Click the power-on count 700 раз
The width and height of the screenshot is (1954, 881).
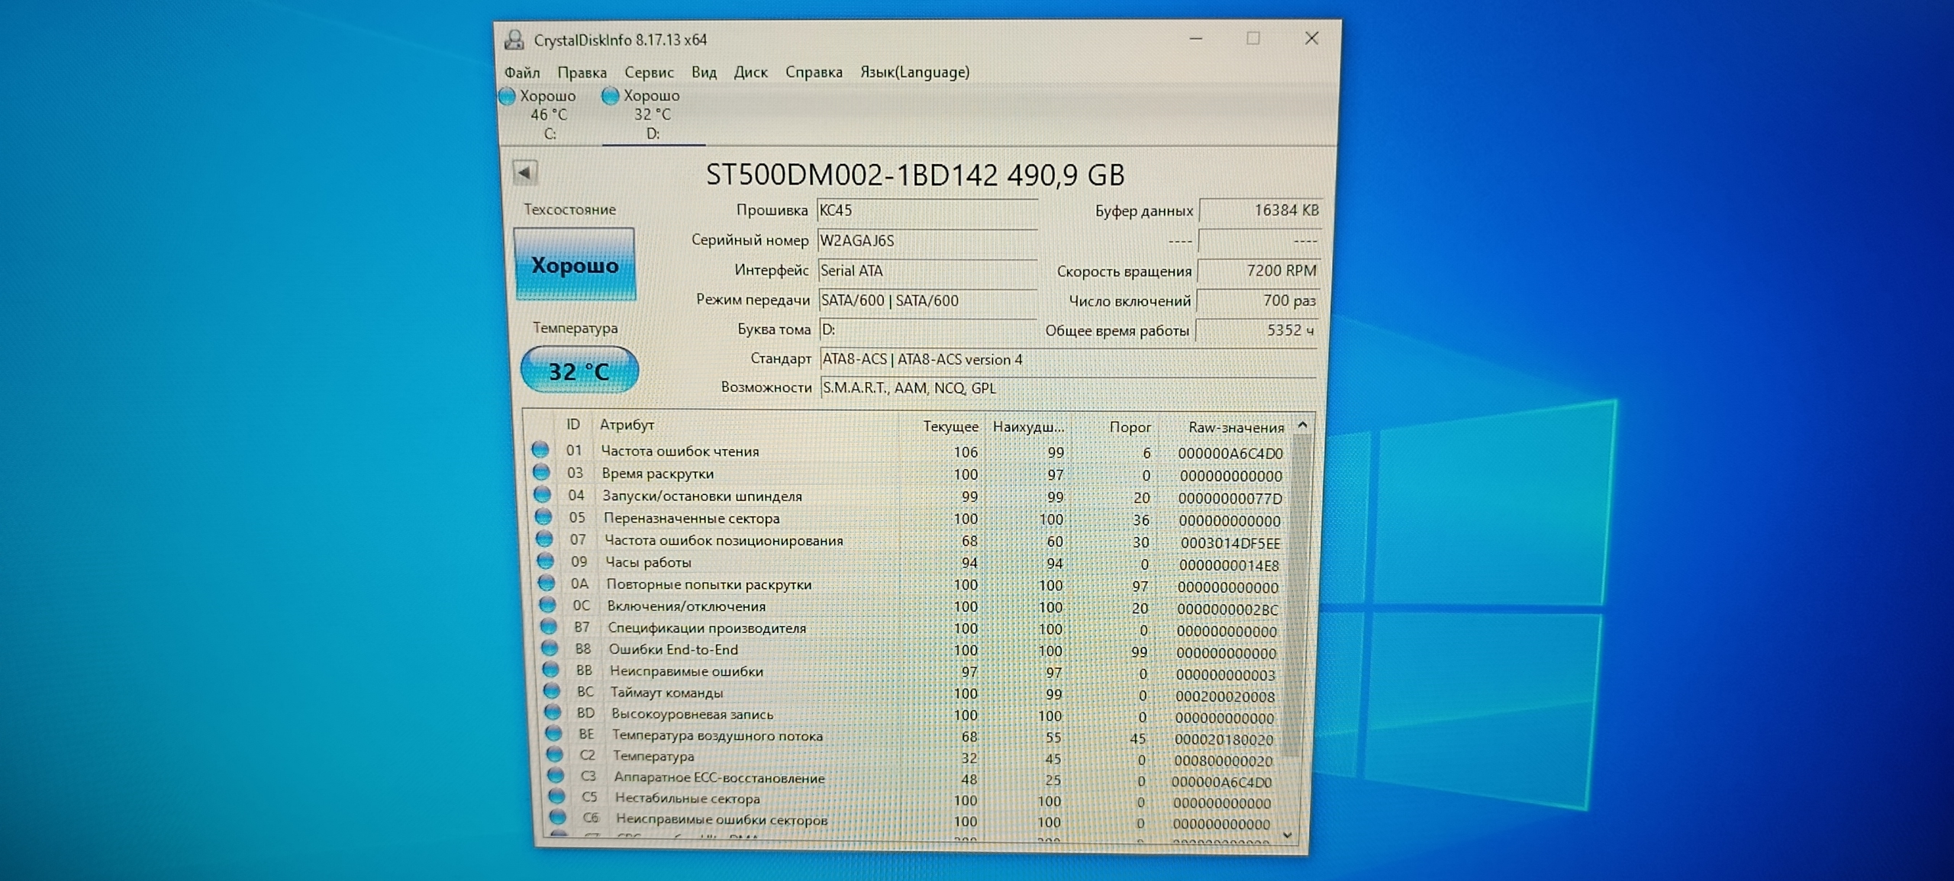[x=1257, y=301]
